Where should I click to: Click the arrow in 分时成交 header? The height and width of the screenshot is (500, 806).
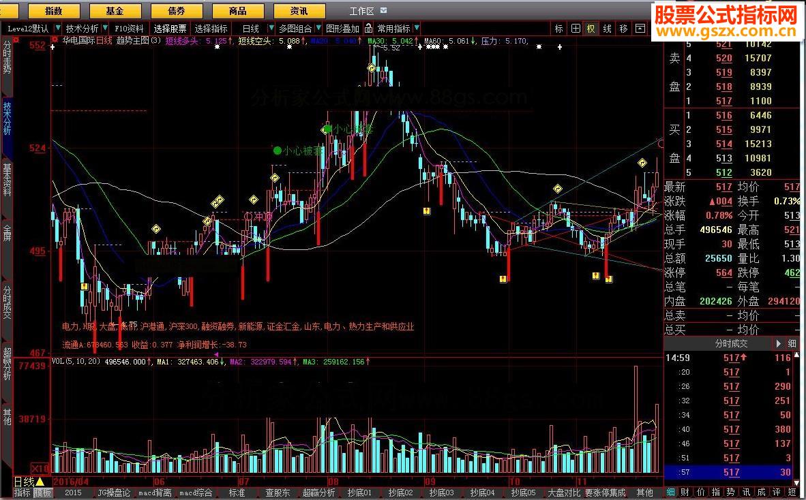[x=779, y=343]
